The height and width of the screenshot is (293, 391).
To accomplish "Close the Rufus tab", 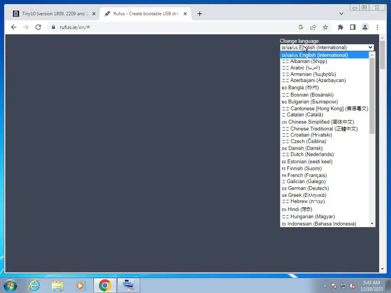I will click(185, 14).
